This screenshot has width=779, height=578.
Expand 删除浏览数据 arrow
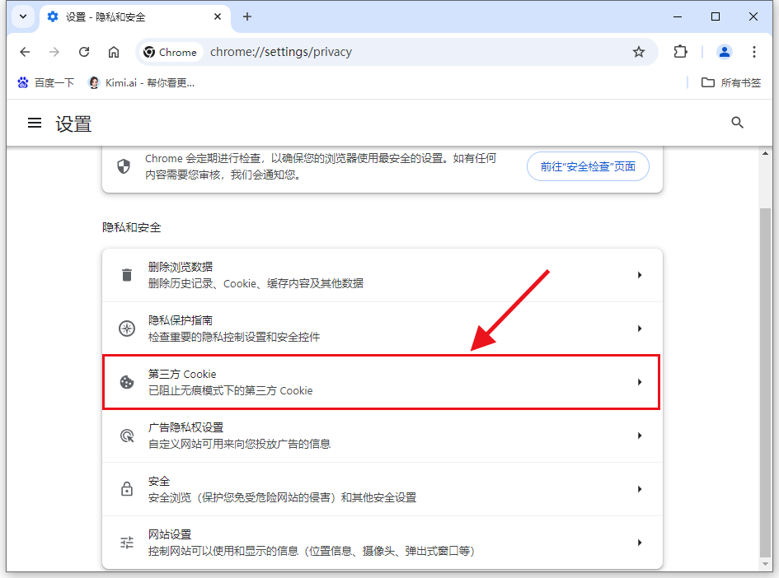pos(640,275)
